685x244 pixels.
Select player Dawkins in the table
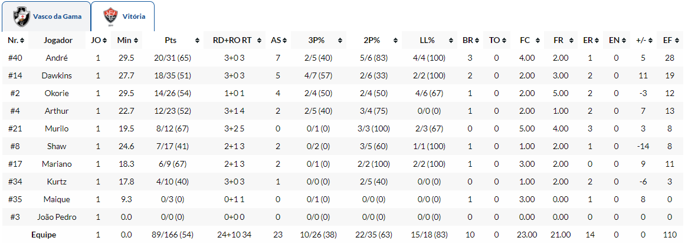click(57, 75)
